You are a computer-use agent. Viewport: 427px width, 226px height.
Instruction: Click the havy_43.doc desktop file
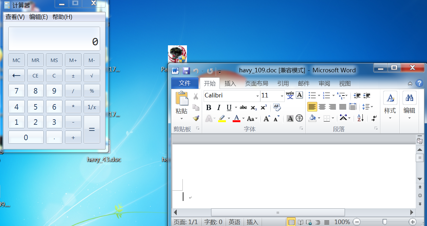tap(104, 159)
